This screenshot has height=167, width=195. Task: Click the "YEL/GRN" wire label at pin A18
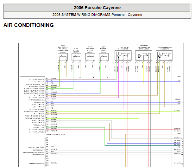[x=53, y=117]
